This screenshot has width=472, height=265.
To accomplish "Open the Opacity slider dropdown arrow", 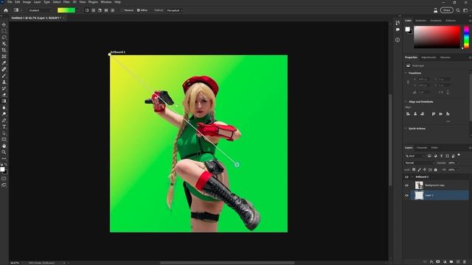I will [x=459, y=163].
